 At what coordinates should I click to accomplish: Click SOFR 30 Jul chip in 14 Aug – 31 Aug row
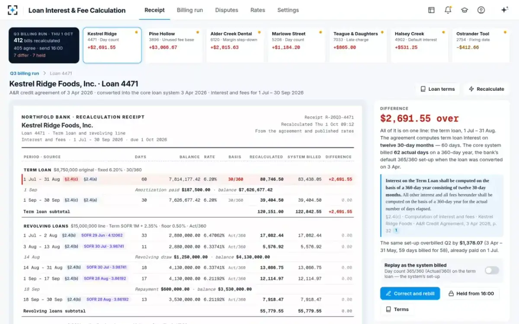(x=106, y=267)
